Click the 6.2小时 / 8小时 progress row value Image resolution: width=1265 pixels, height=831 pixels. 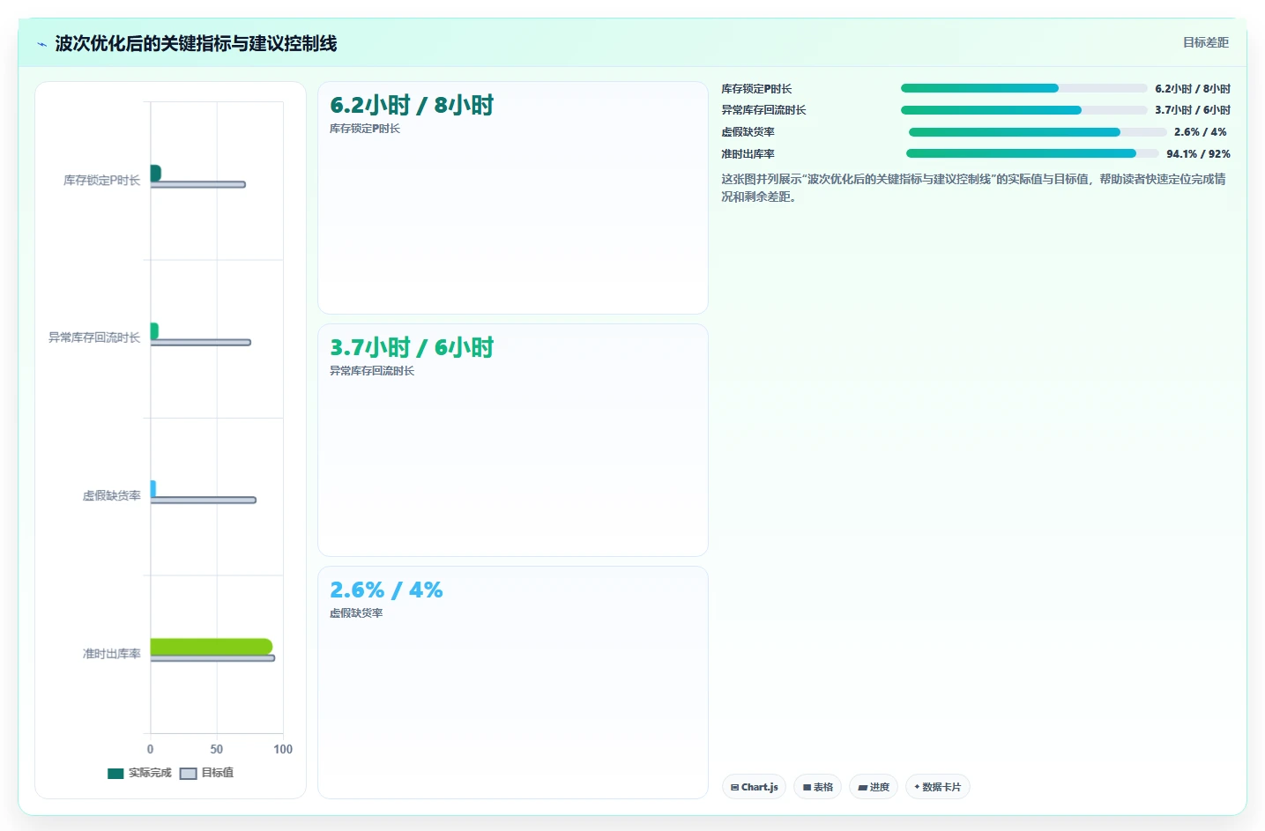(x=1193, y=89)
